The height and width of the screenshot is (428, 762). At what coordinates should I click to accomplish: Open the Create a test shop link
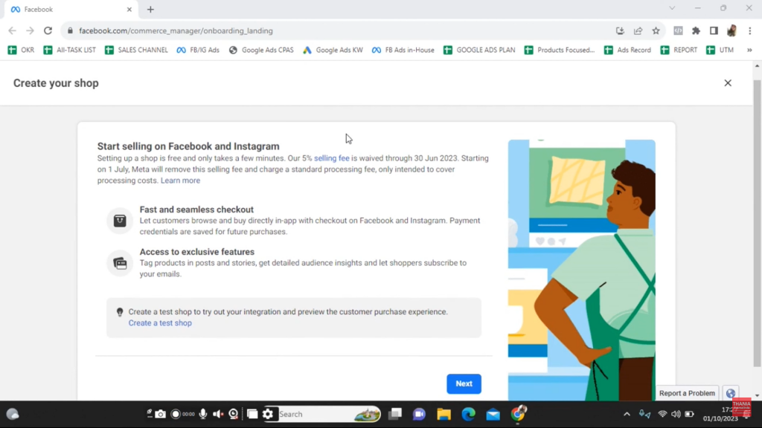click(160, 323)
